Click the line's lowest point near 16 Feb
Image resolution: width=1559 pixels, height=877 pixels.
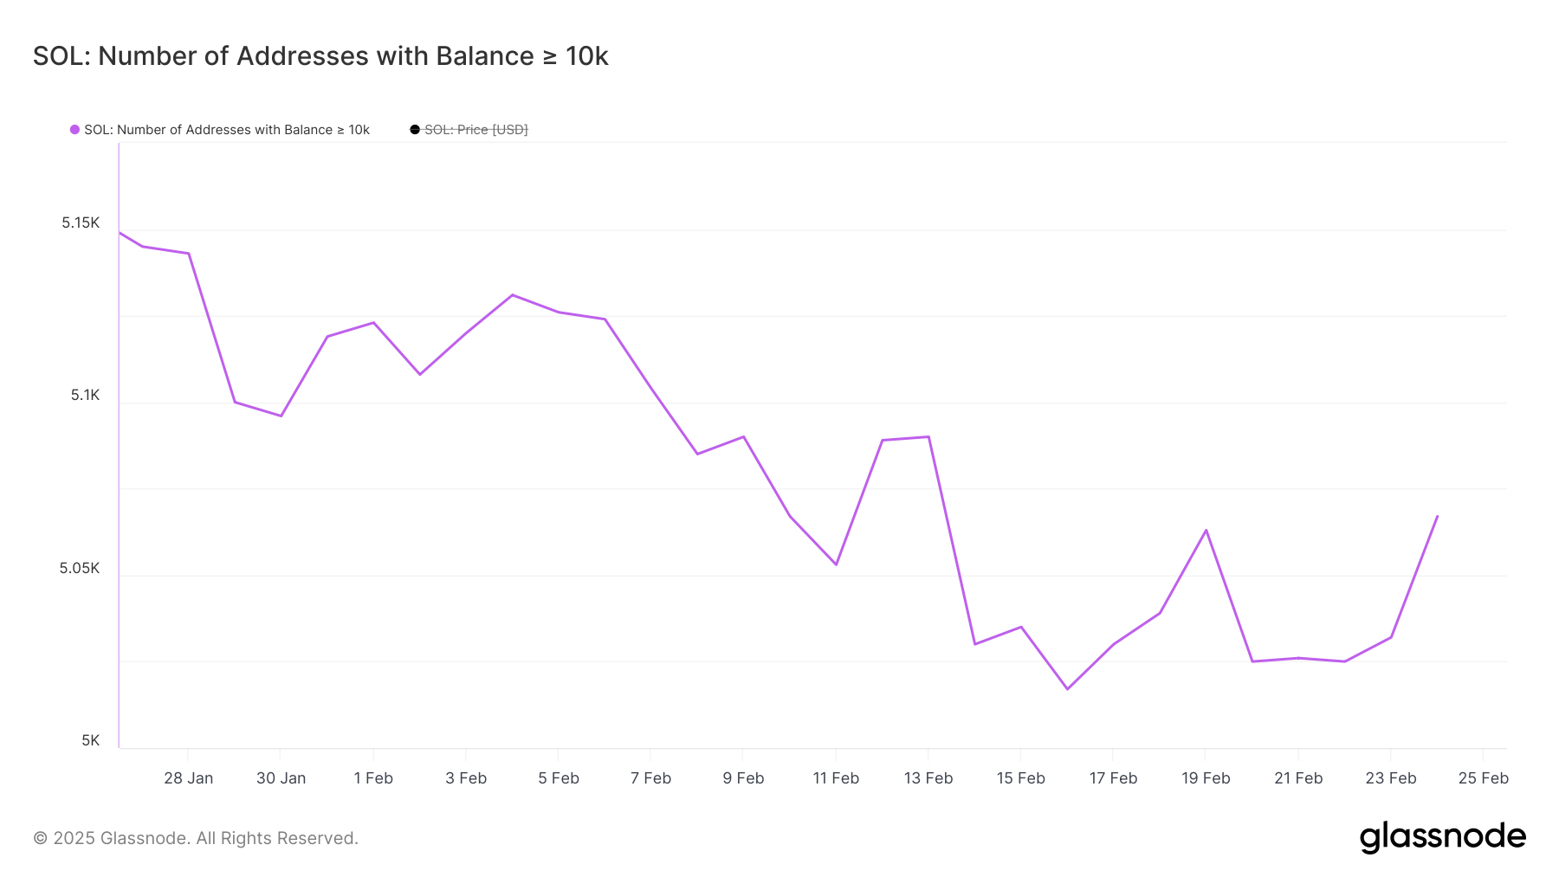click(1067, 689)
